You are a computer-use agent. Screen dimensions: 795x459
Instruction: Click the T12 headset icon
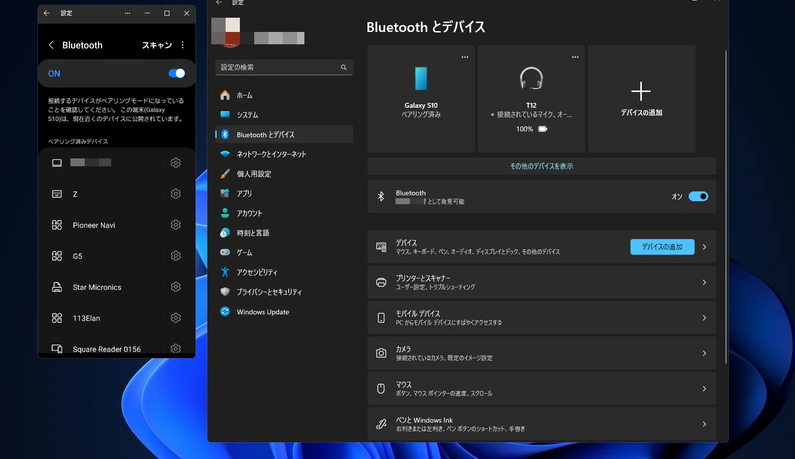click(x=531, y=78)
